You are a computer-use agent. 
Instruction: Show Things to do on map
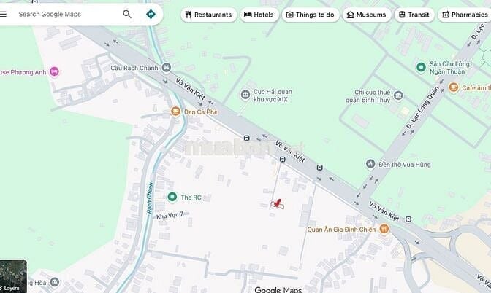(x=311, y=15)
